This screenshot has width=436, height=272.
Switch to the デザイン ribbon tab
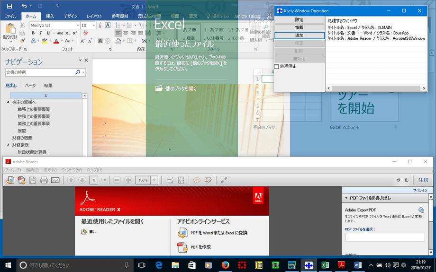70,16
